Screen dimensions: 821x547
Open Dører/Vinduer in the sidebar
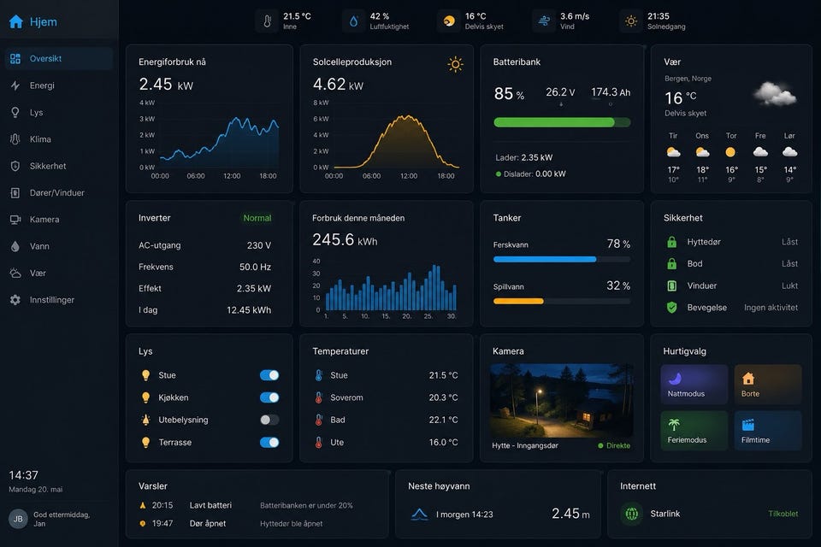(x=59, y=192)
